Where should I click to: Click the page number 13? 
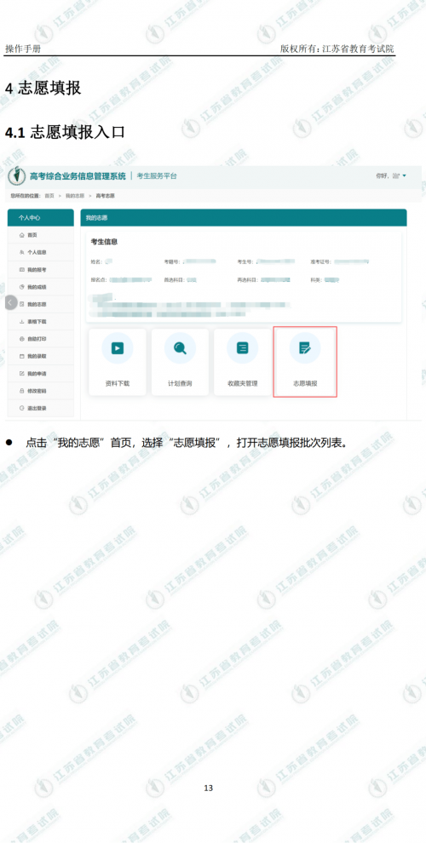[x=208, y=789]
